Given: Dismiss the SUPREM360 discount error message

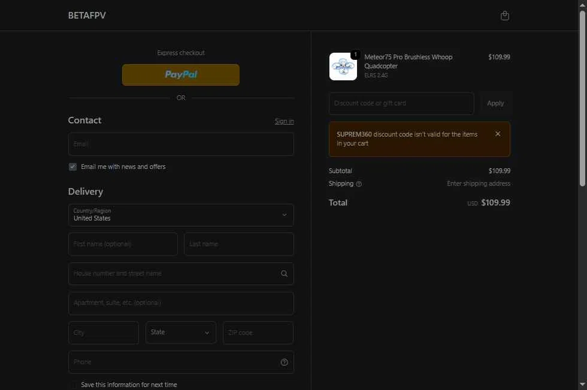Looking at the screenshot, I should pos(498,134).
